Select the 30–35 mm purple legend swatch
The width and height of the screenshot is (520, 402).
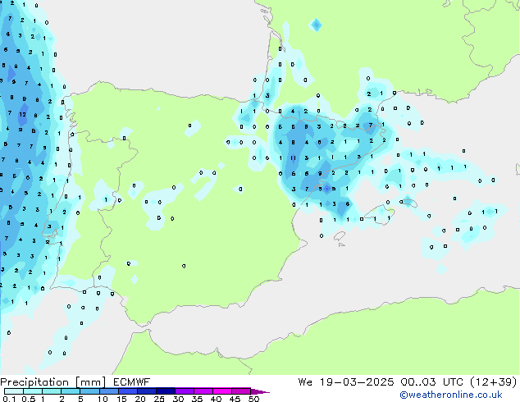(185, 391)
